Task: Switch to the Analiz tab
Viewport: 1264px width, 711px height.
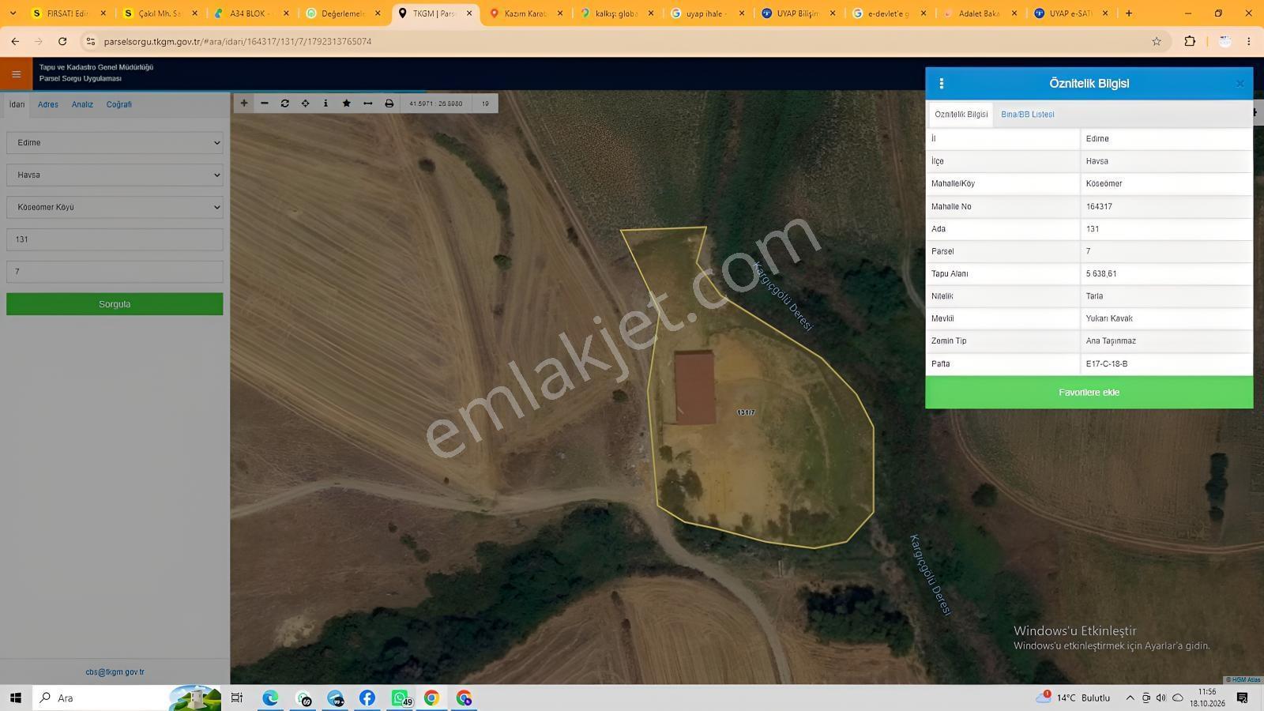Action: coord(82,104)
